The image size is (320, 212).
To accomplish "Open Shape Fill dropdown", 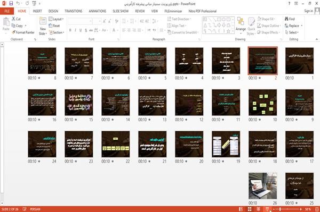I will (266, 19).
